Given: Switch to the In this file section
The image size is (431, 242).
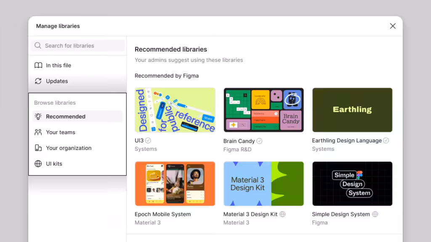Looking at the screenshot, I should [57, 65].
